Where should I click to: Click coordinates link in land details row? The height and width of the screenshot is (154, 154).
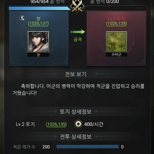pyautogui.click(x=56, y=124)
